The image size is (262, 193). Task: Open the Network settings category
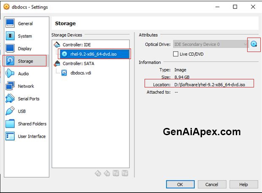(26, 86)
